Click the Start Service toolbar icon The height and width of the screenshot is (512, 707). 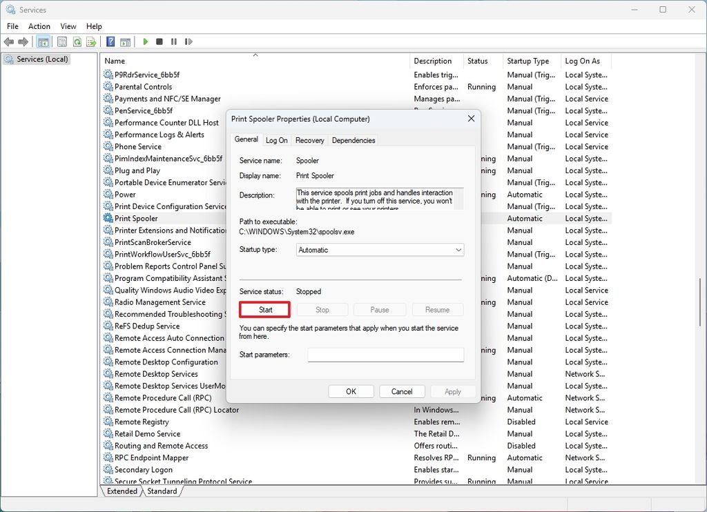tap(144, 41)
